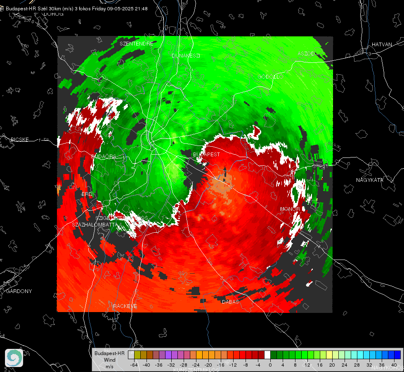Click the SZENTENDRE town label
The image size is (404, 372).
tap(137, 44)
